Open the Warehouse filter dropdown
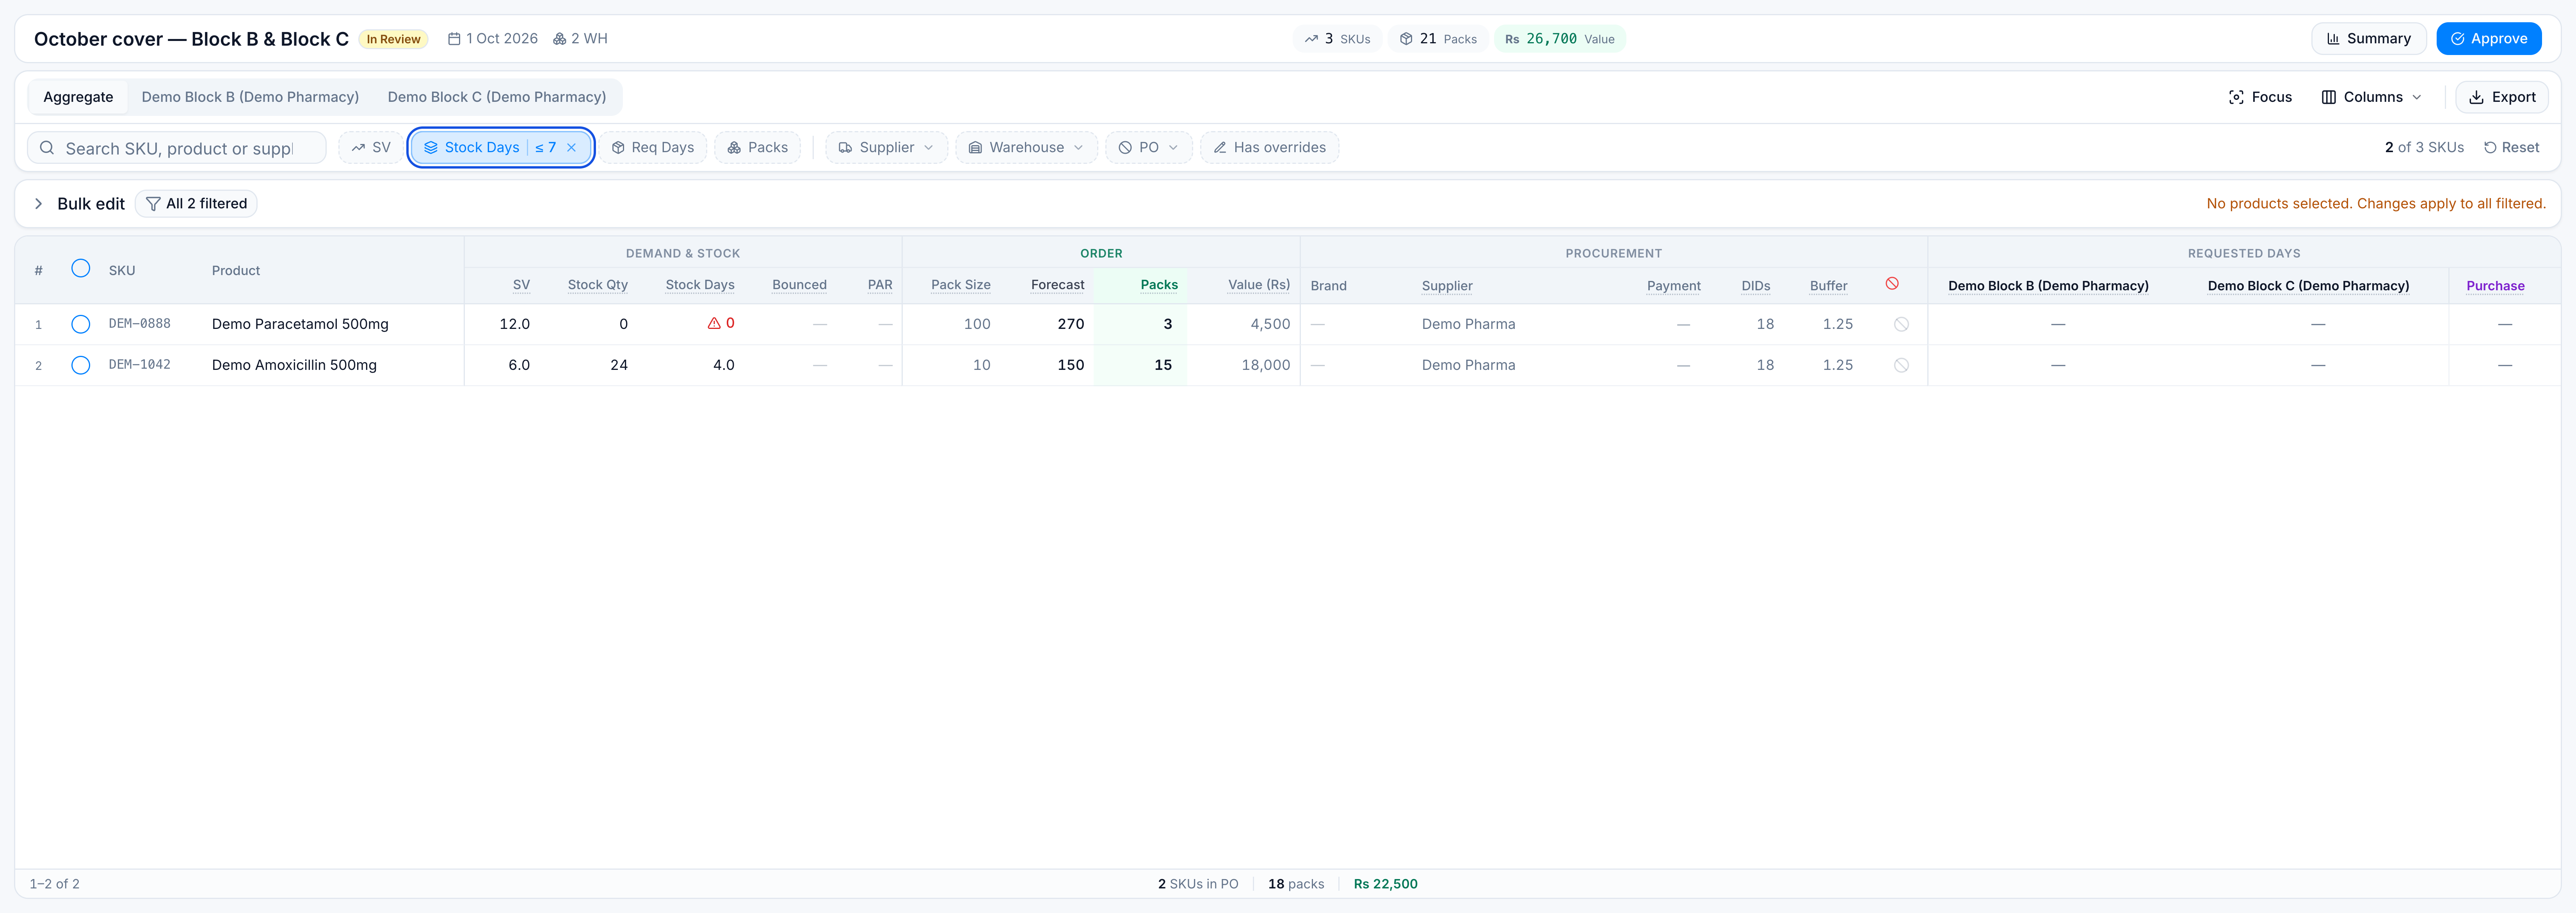The height and width of the screenshot is (913, 2576). pos(1026,148)
